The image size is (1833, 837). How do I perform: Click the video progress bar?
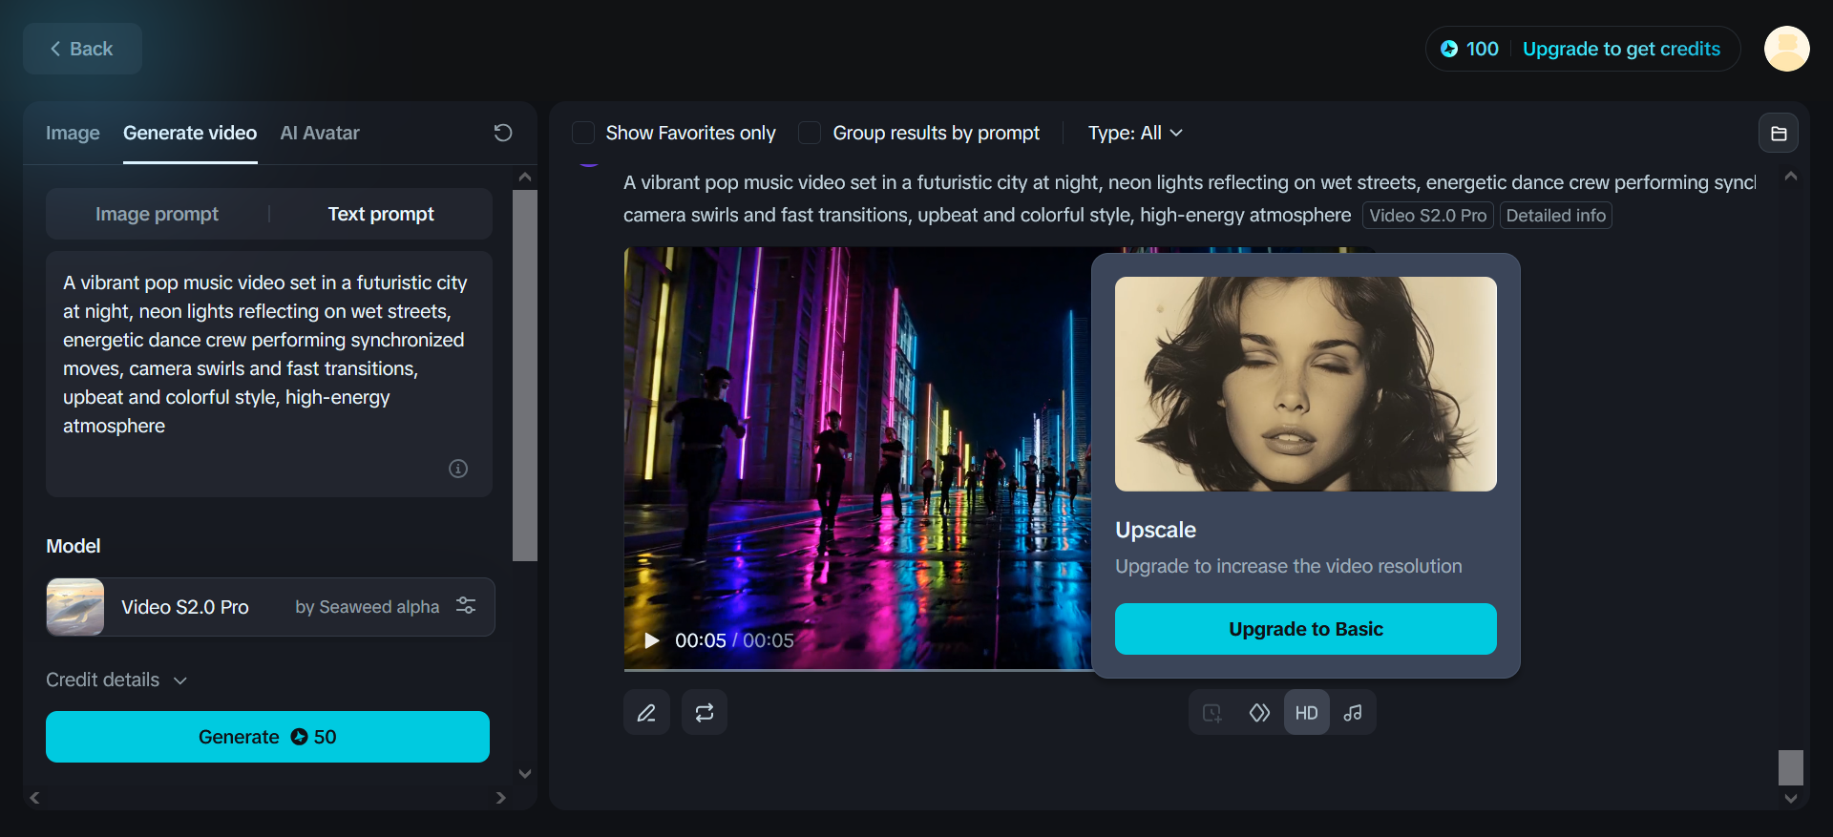tap(858, 669)
